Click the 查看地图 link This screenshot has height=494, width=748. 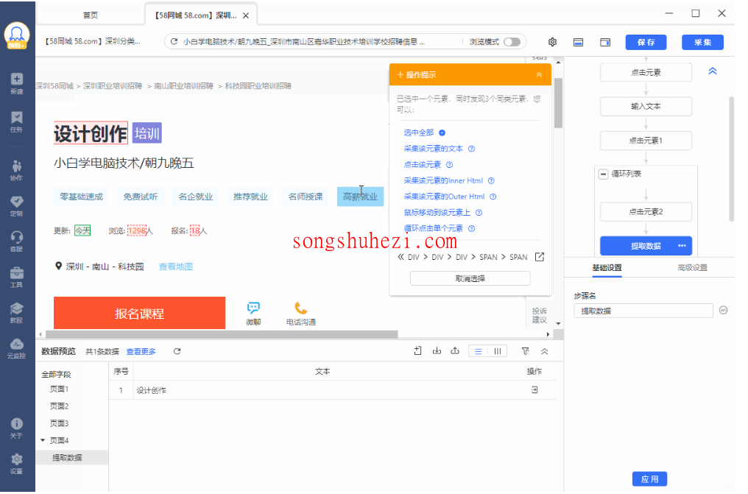click(175, 267)
